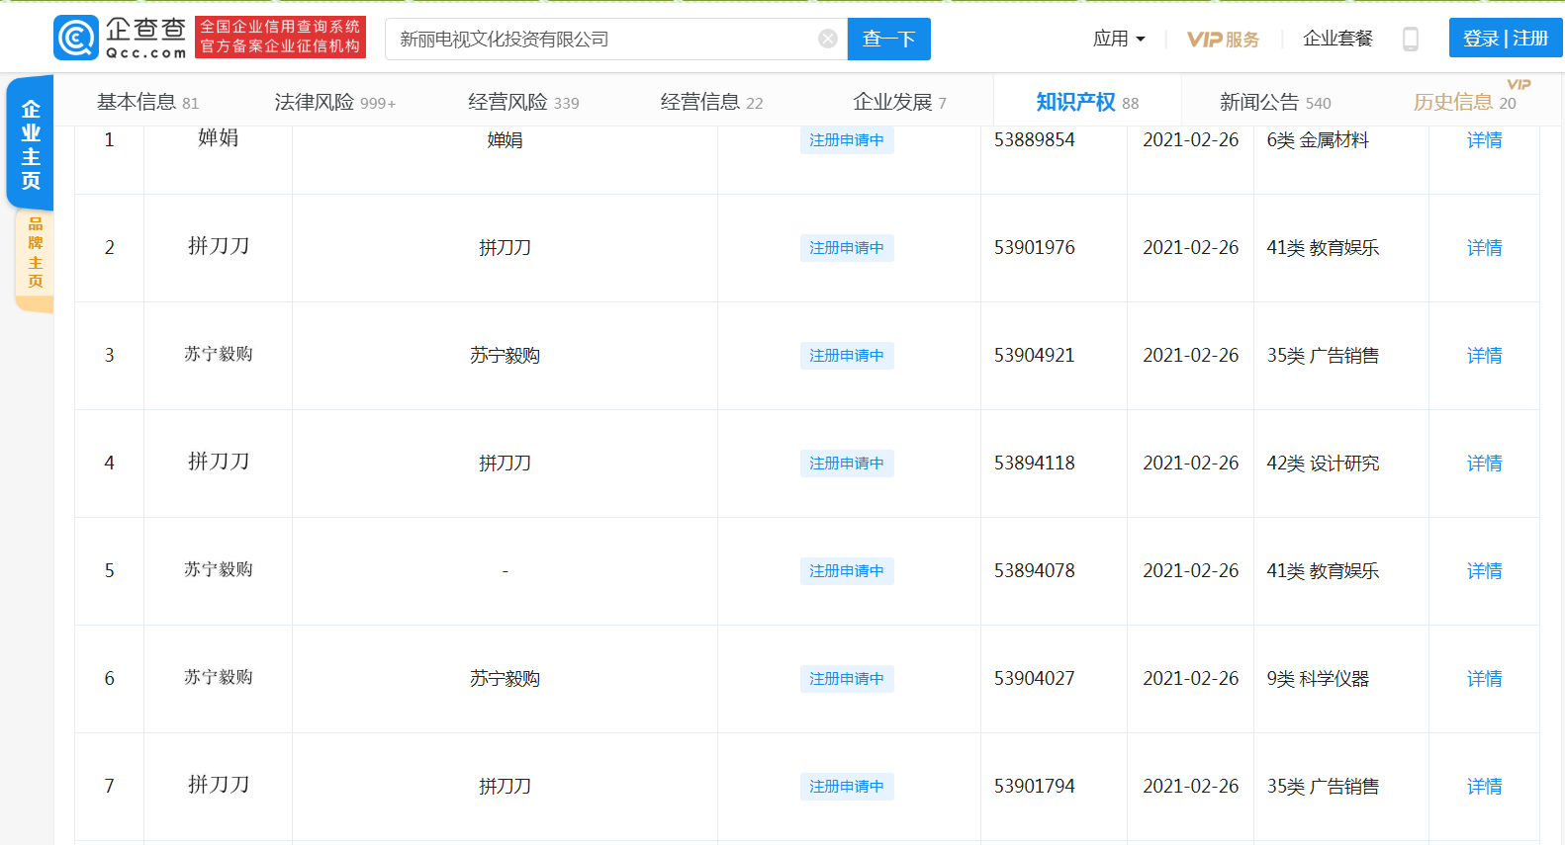Viewport: 1565px width, 845px height.
Task: Click the 登录 | 注册 button
Action: [x=1505, y=39]
